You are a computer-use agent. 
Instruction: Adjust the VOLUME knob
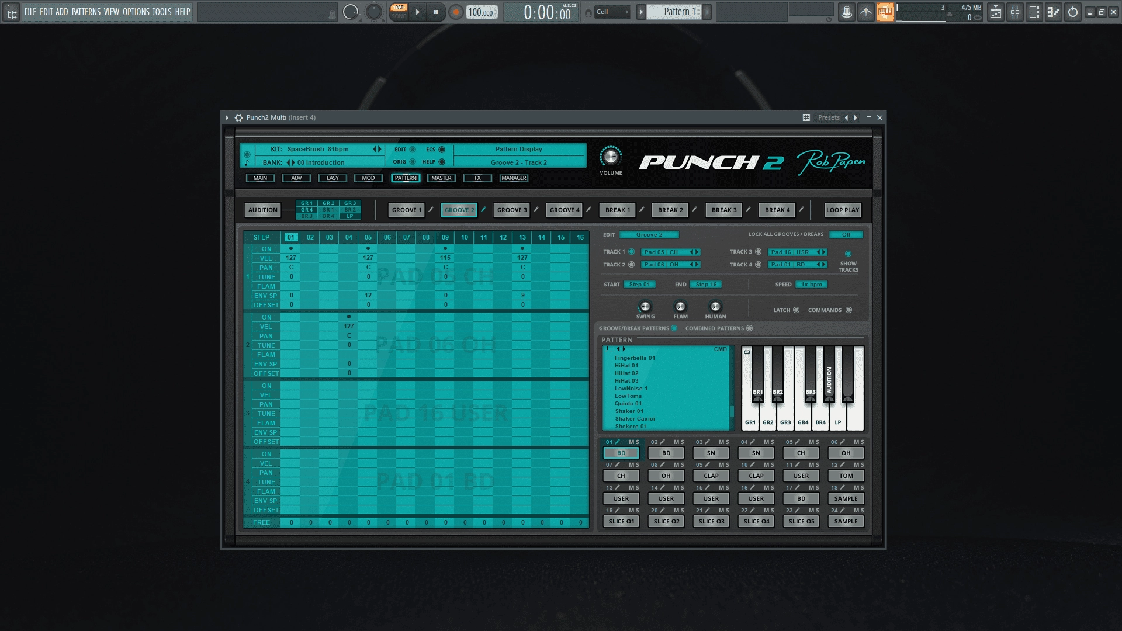[x=610, y=157]
